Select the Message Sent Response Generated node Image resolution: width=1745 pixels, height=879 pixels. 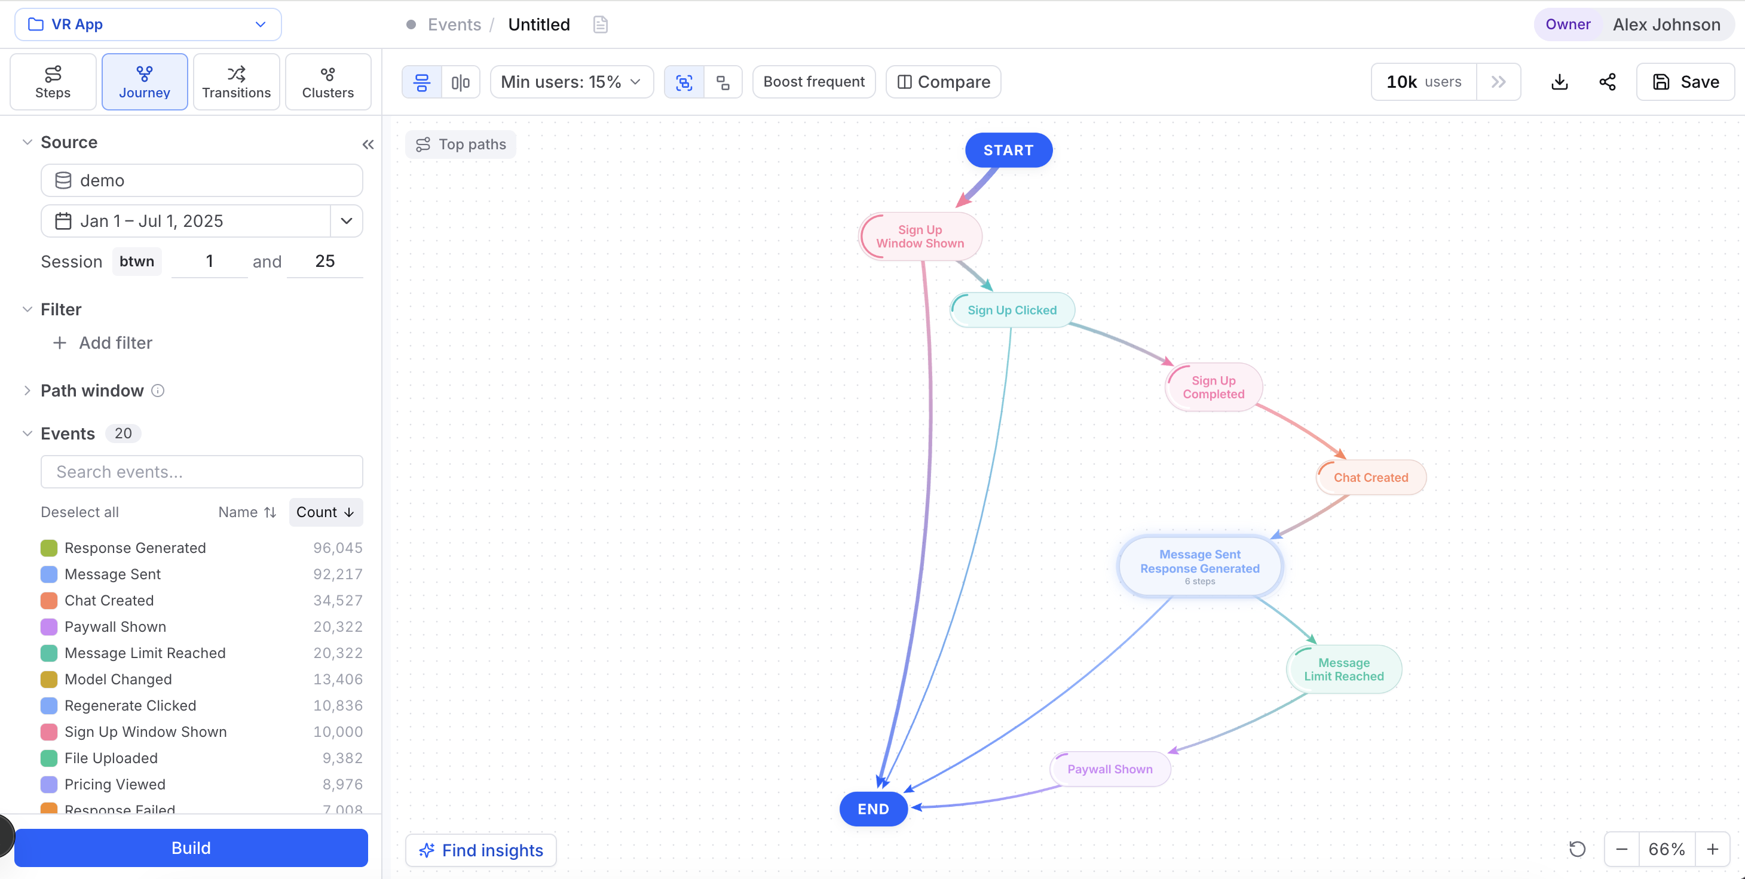tap(1200, 566)
